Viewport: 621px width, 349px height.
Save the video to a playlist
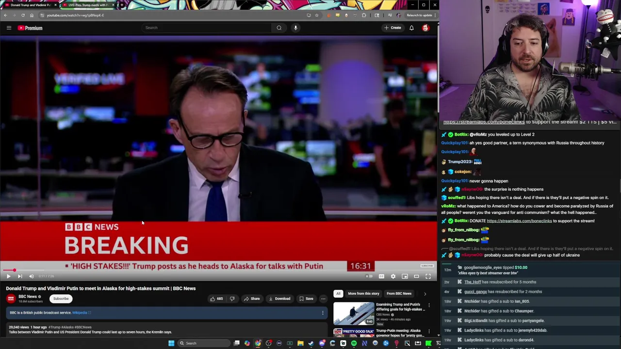pyautogui.click(x=306, y=299)
